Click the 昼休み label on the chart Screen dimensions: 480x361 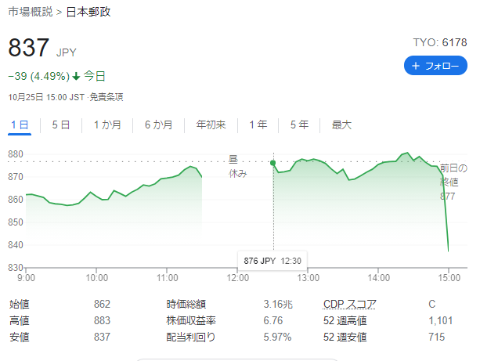(x=237, y=167)
